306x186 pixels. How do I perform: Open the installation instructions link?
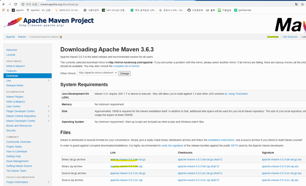(x=221, y=140)
